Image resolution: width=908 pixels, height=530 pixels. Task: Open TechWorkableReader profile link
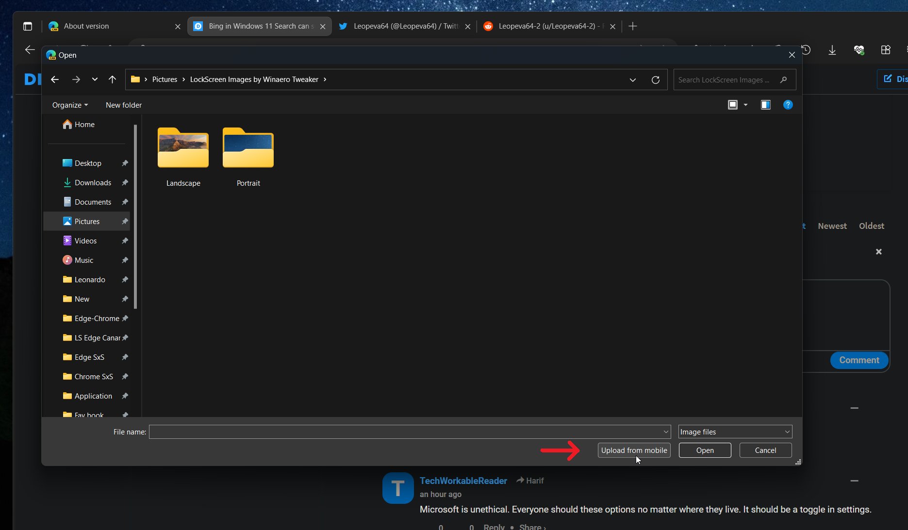(463, 481)
